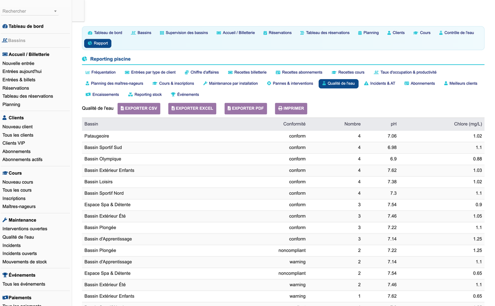
Task: Click the Maintenance par installation wrench icon
Action: point(205,84)
